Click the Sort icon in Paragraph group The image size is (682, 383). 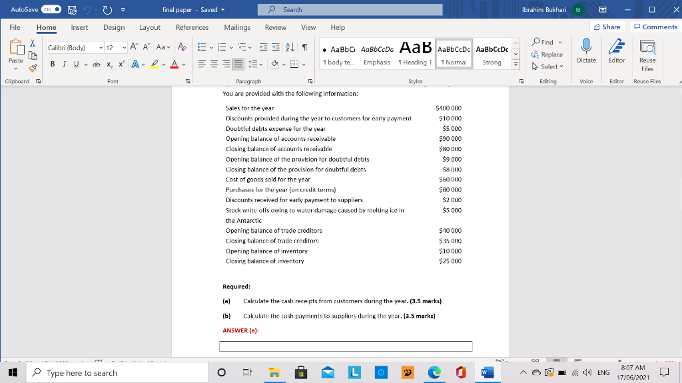click(x=288, y=47)
